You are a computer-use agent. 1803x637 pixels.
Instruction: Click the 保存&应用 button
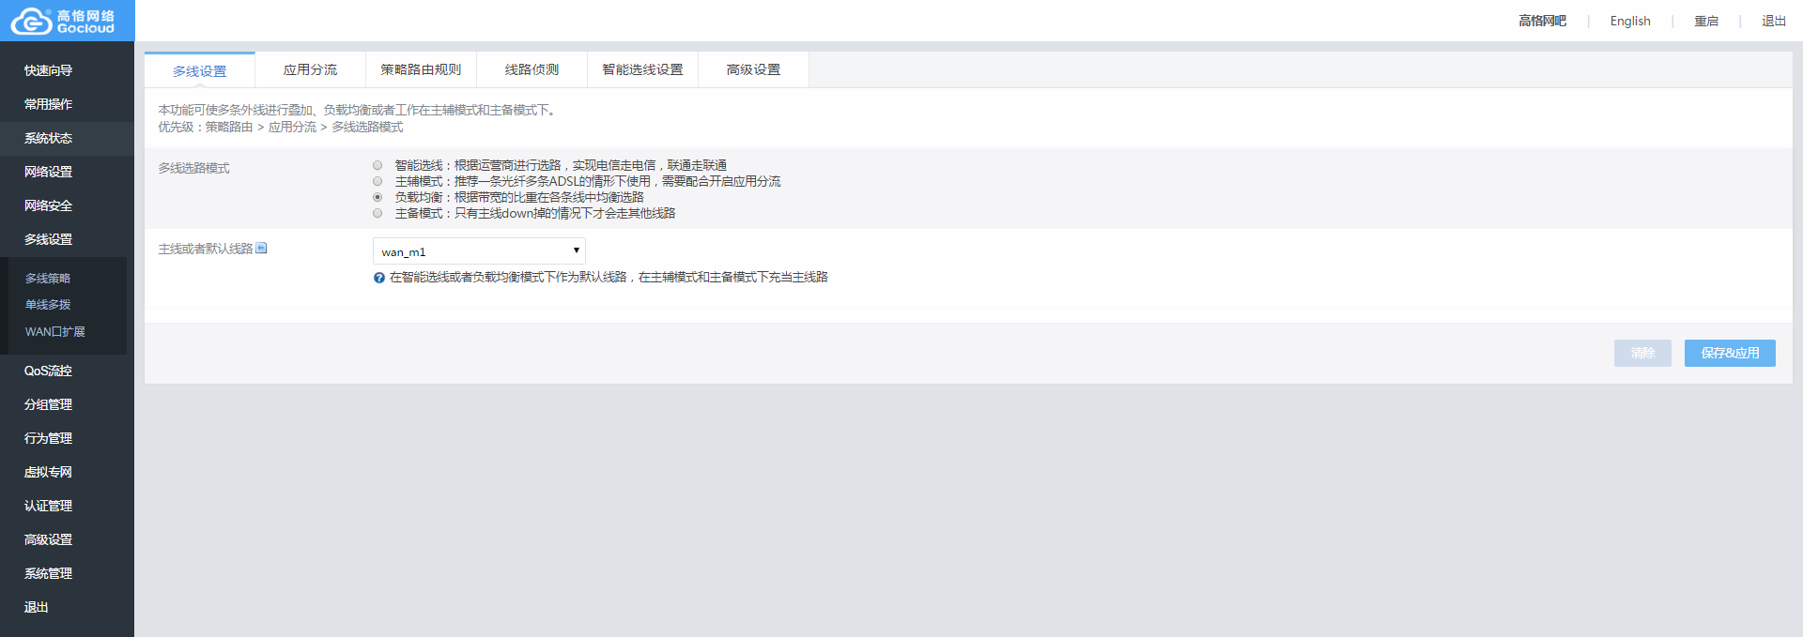click(1729, 353)
